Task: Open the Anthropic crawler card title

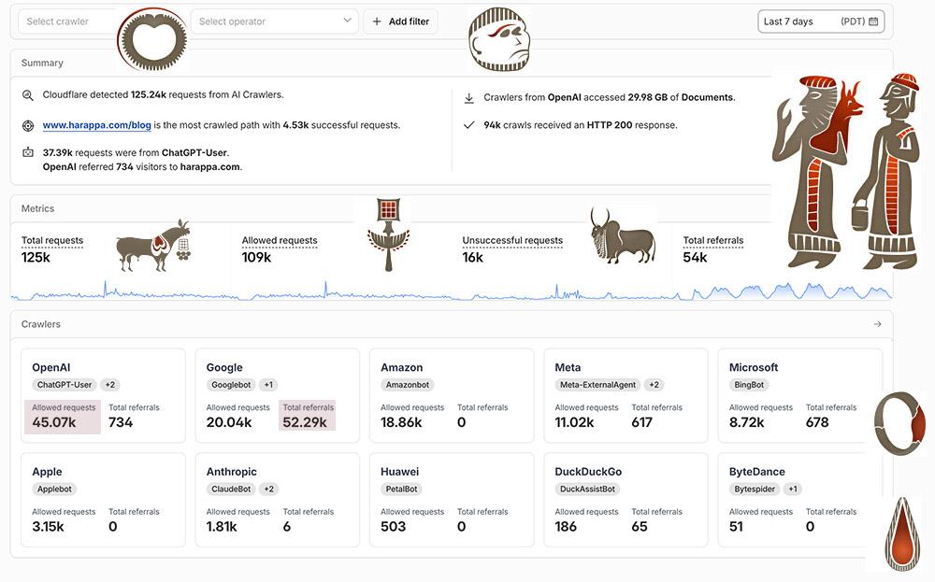Action: (231, 472)
